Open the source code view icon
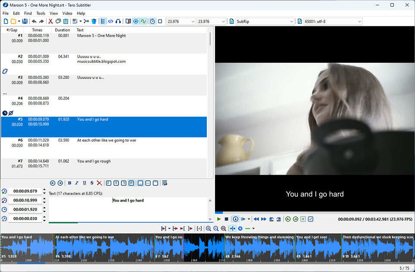Image resolution: width=415 pixels, height=272 pixels. [x=111, y=22]
